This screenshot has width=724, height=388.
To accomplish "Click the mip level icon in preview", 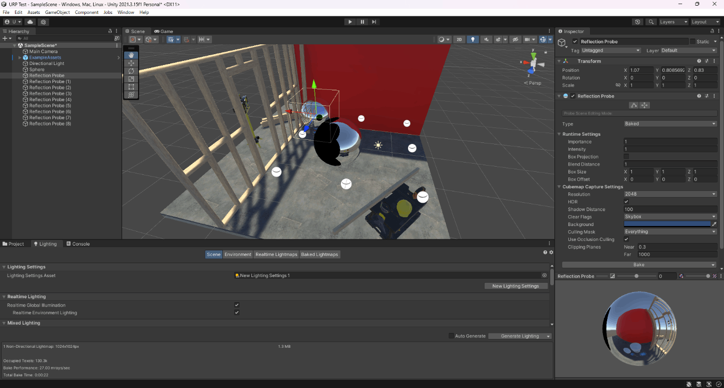I will 682,276.
